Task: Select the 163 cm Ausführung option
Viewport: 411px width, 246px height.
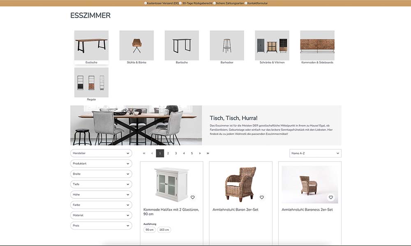Action: [164, 230]
